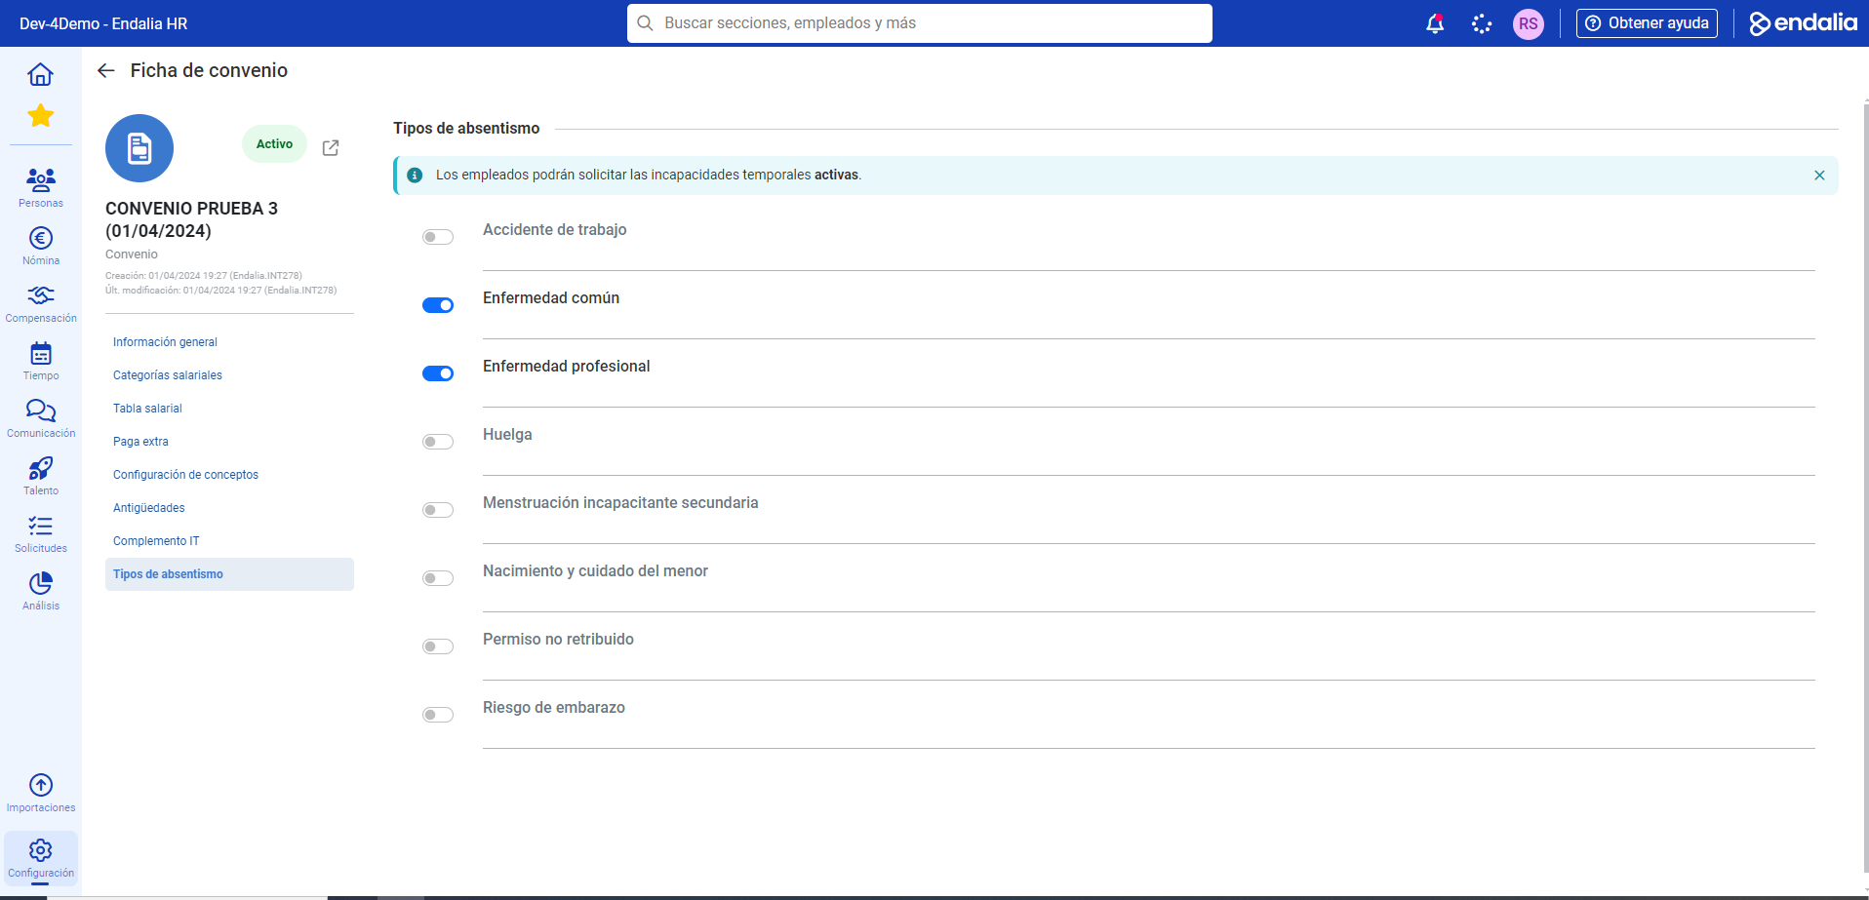
Task: Click the page vertical scrollbar
Action: pyautogui.click(x=1866, y=488)
